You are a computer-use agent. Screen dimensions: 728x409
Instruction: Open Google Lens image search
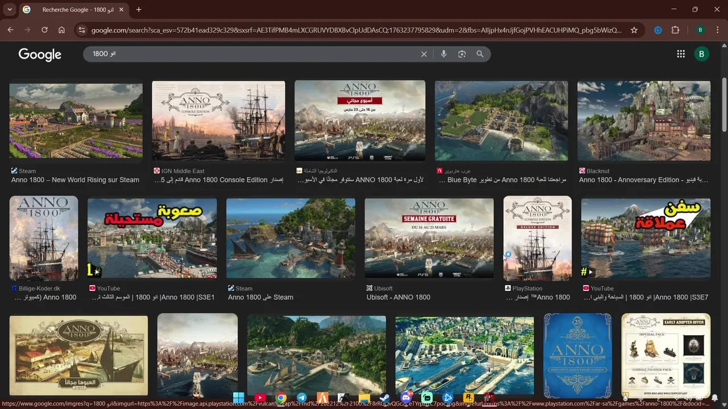(462, 54)
